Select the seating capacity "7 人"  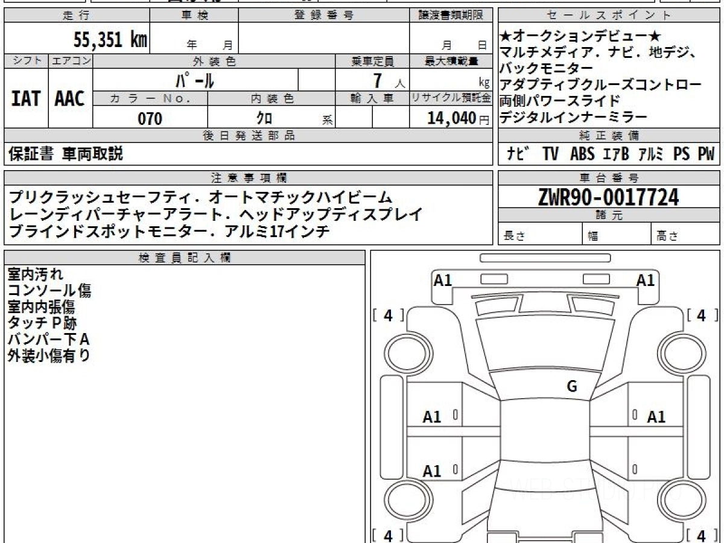tap(389, 80)
